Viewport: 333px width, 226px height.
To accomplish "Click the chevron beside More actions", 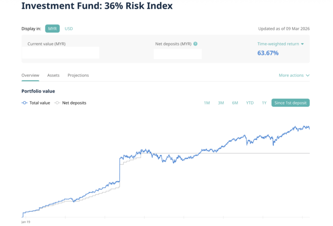I will pos(307,75).
